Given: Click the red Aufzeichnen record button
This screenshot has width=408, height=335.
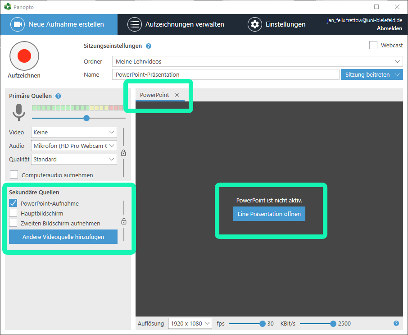Looking at the screenshot, I should pyautogui.click(x=24, y=56).
